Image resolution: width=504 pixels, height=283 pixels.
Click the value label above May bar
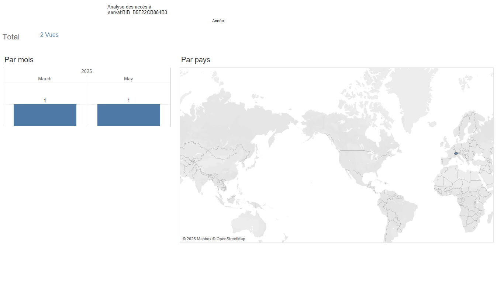click(129, 101)
